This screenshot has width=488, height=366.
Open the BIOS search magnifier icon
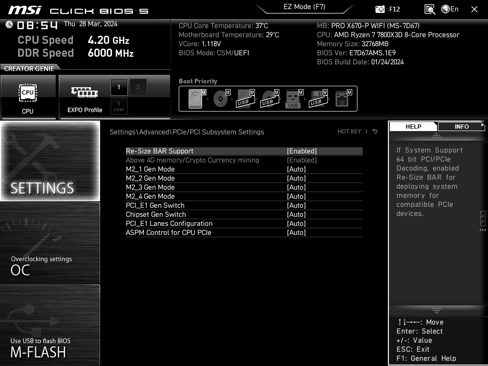tap(430, 10)
